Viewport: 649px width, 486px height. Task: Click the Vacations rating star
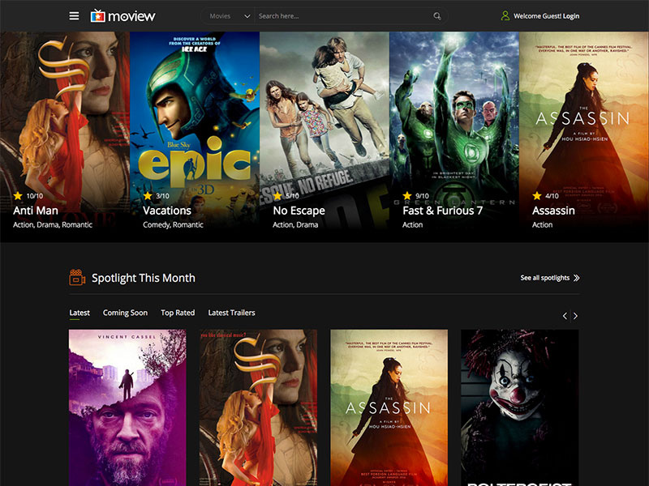pyautogui.click(x=148, y=195)
